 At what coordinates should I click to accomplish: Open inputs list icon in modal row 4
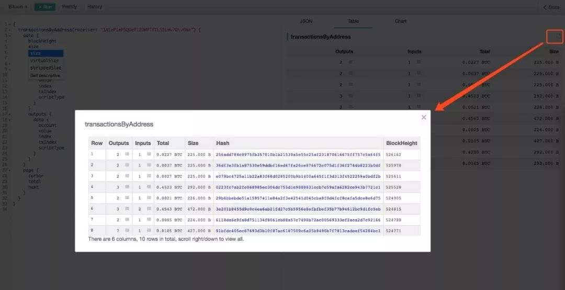point(149,187)
